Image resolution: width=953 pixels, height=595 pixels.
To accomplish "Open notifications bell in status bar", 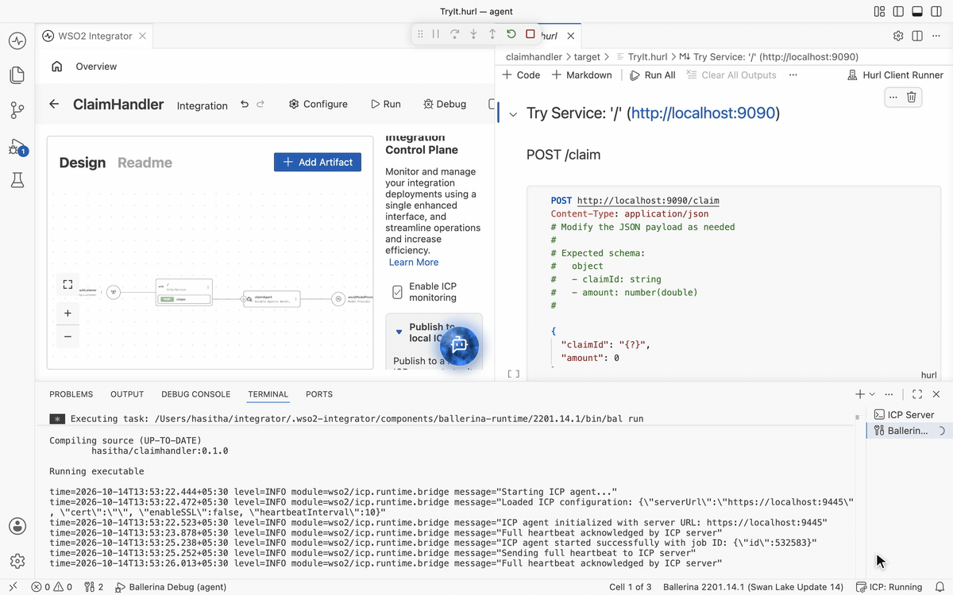I will (939, 587).
